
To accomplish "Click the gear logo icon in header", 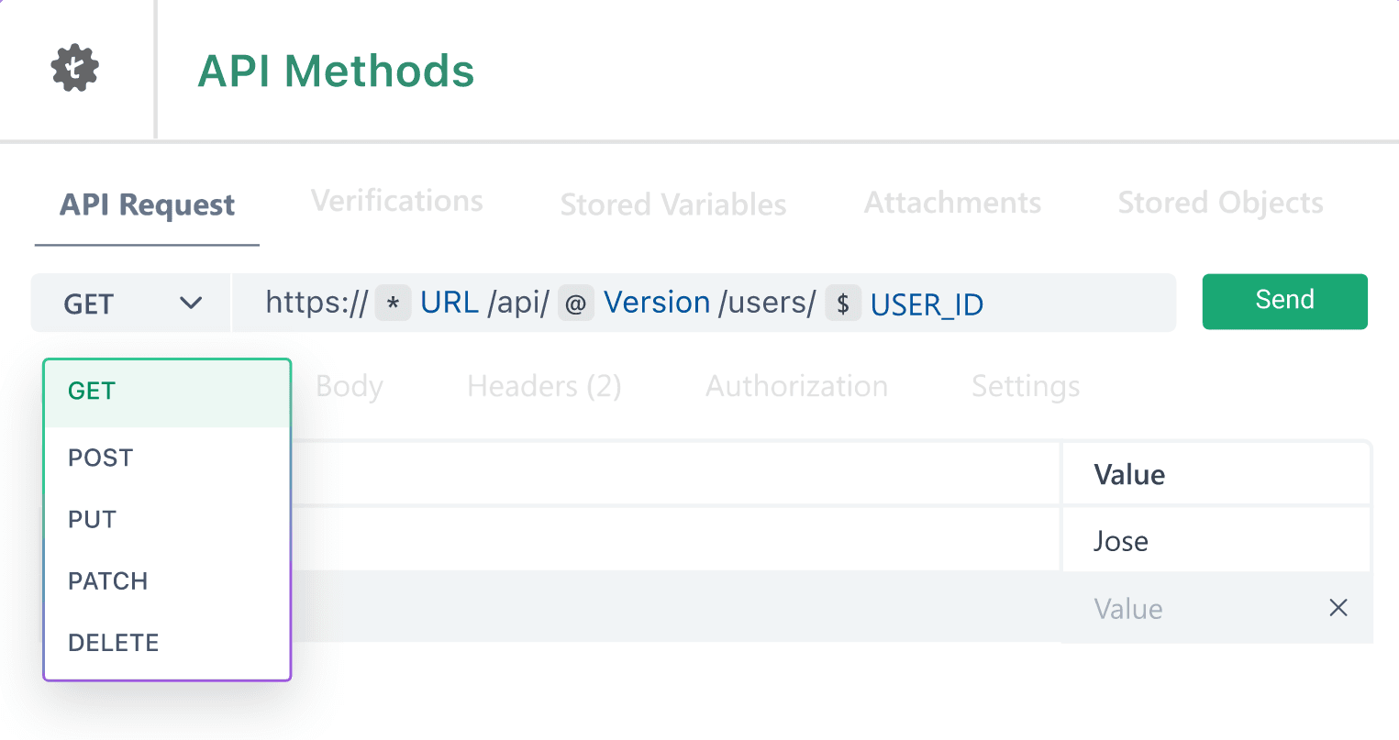I will pos(74,68).
